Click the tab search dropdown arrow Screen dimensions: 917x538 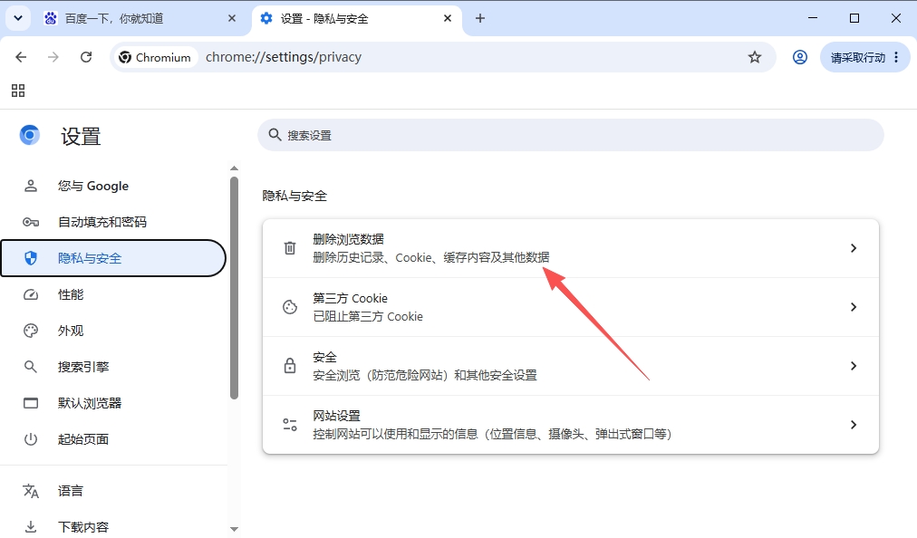(18, 18)
